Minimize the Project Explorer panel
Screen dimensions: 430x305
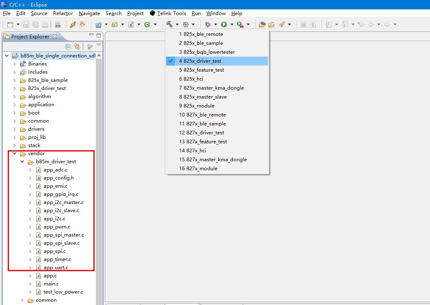point(91,35)
